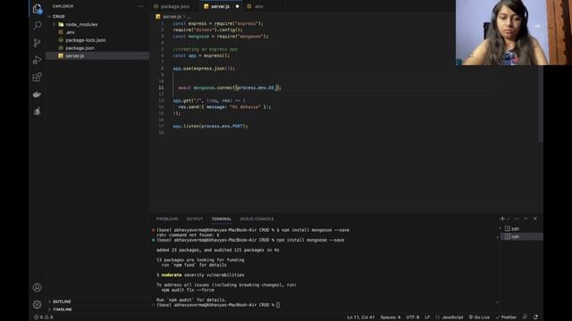572x321 pixels.
Task: Open the terminal panel's more actions ellipsis
Action: [x=517, y=218]
